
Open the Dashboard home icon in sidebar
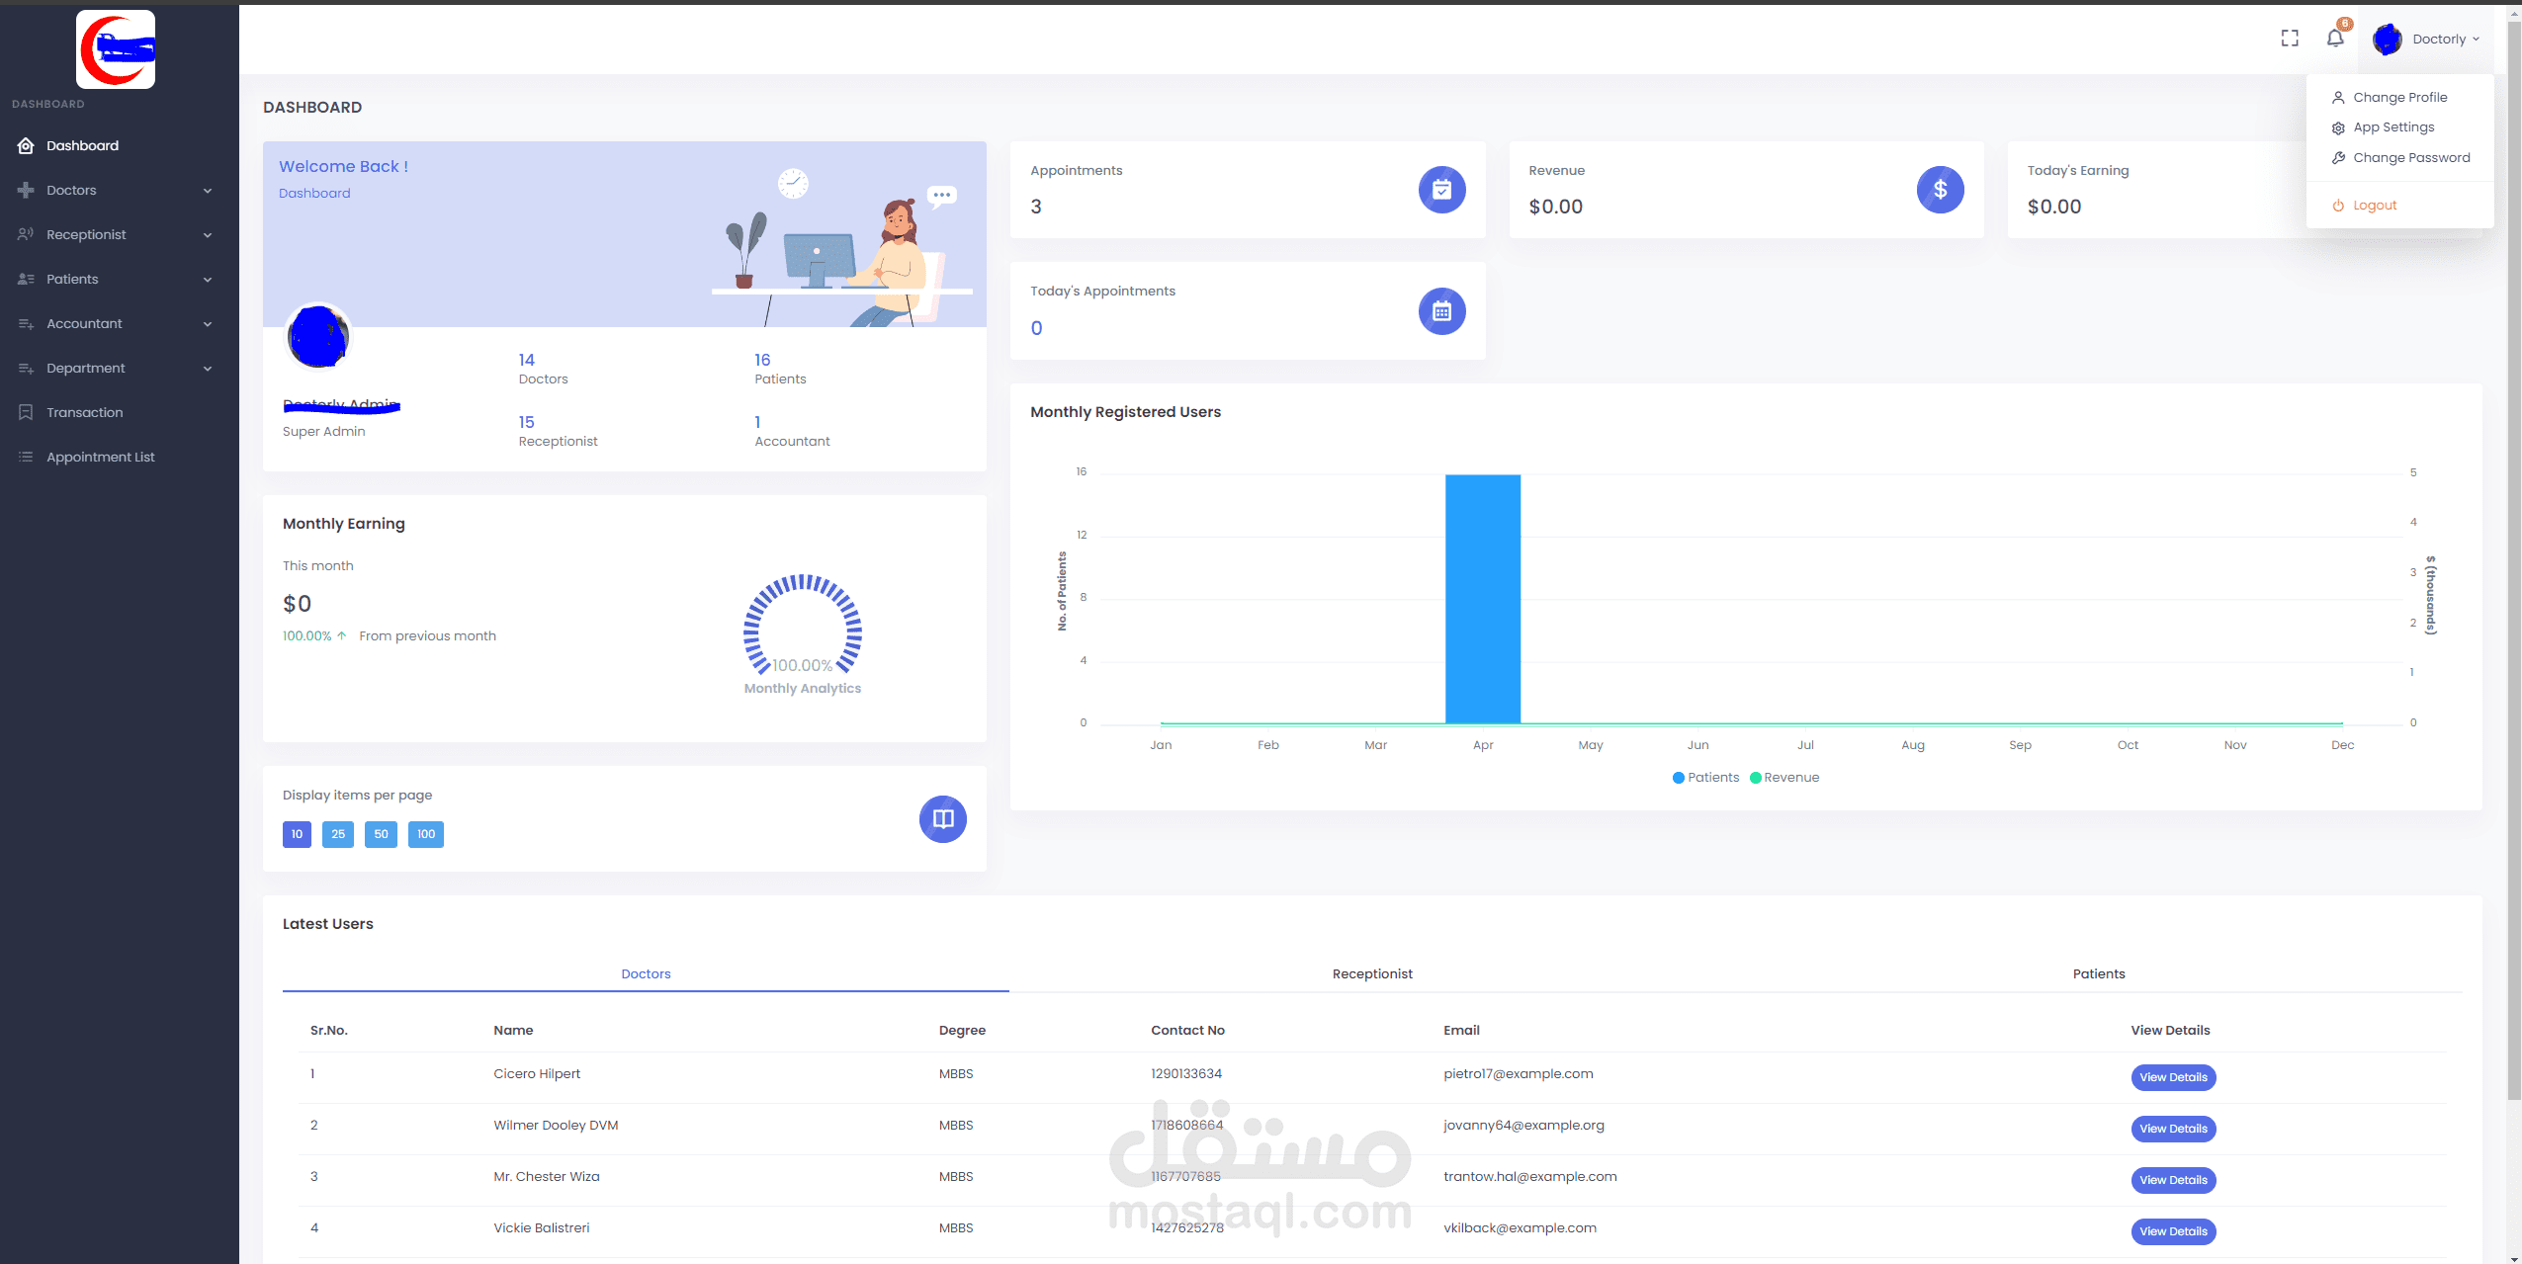26,145
